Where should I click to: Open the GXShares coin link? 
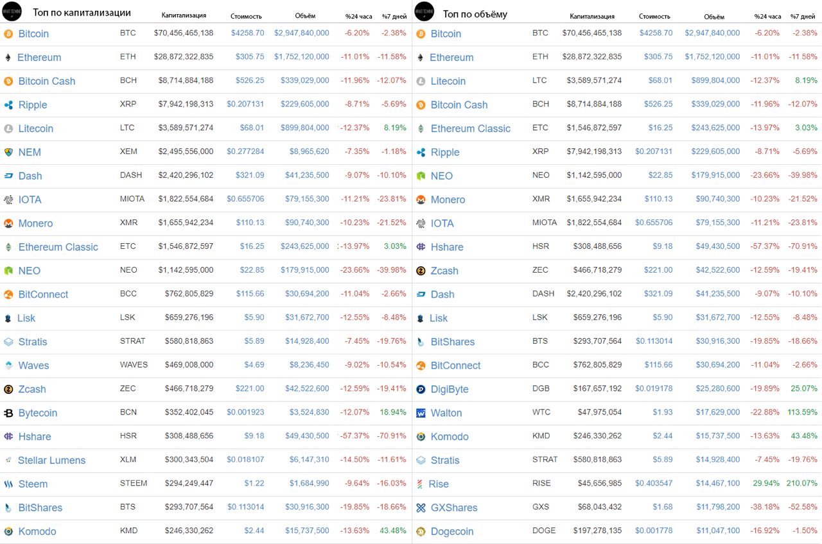(454, 508)
